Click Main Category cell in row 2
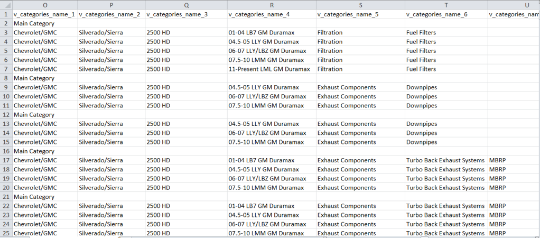540x238 pixels. 45,23
